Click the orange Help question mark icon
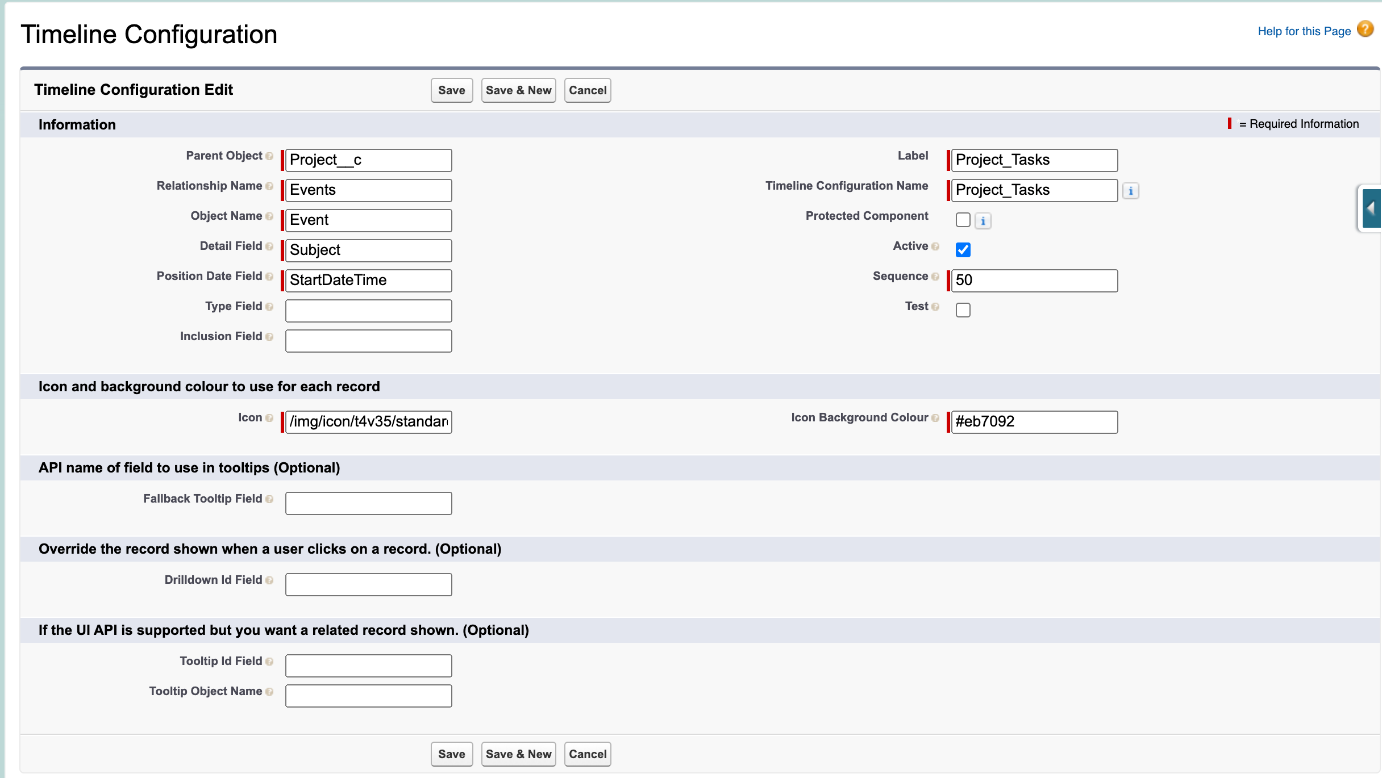 coord(1366,28)
